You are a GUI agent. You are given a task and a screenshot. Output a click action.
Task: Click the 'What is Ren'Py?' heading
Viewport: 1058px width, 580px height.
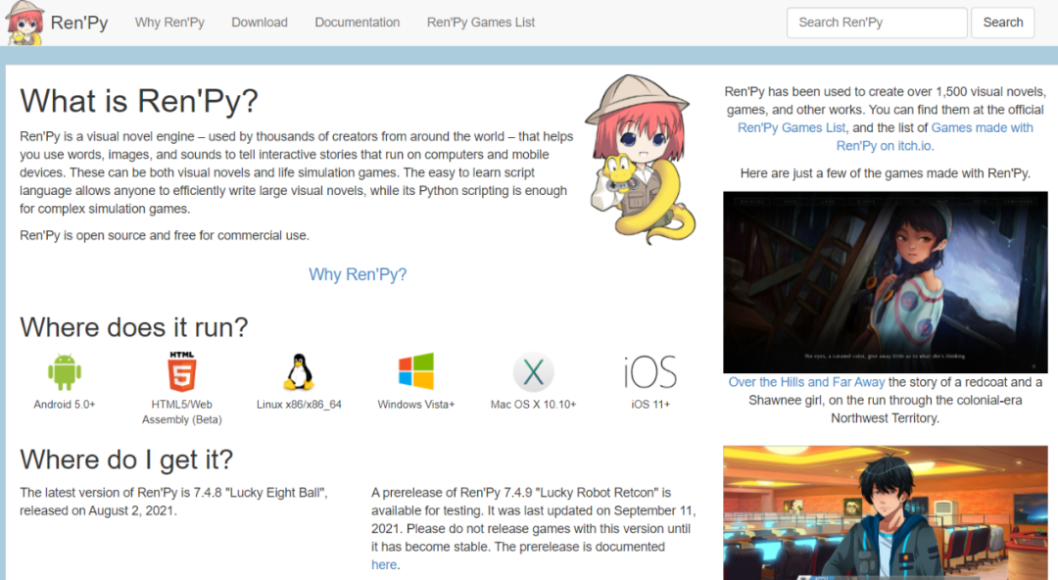coord(139,101)
